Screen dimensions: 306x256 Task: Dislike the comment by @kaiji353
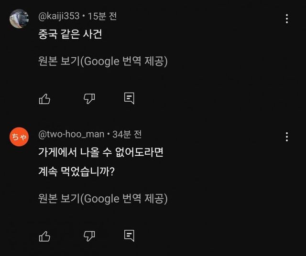pos(89,98)
